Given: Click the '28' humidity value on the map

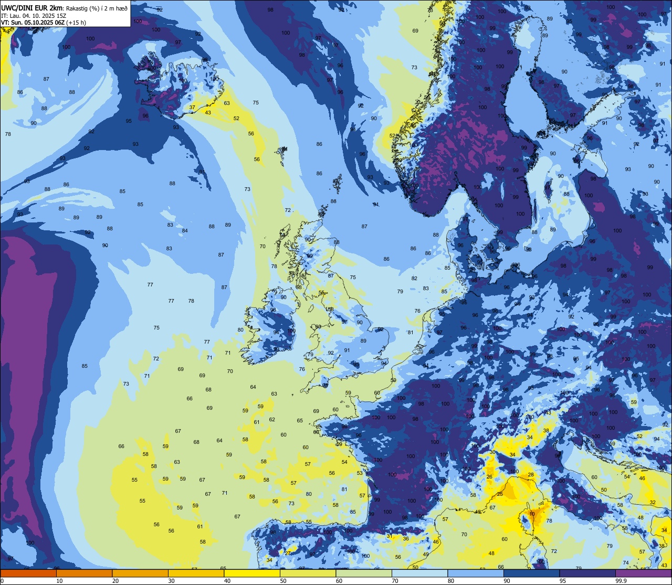Looking at the screenshot, I should pyautogui.click(x=531, y=475).
